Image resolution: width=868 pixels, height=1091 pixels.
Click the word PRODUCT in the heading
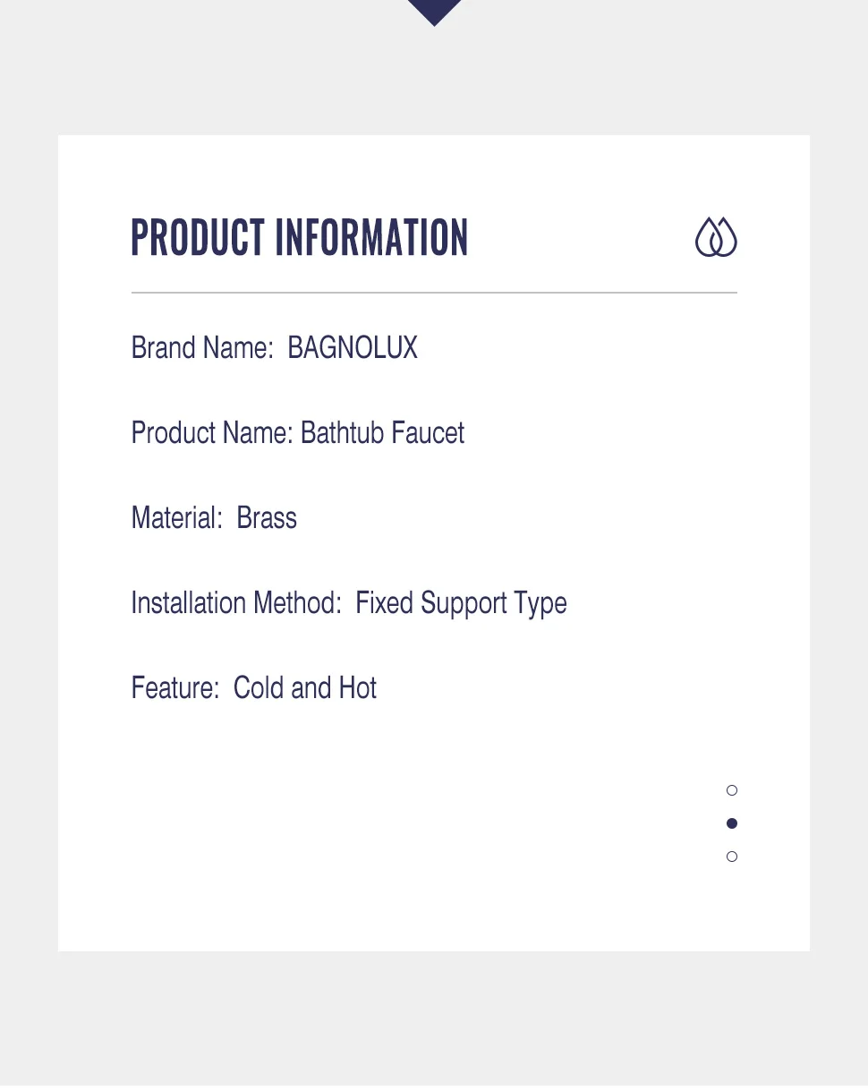198,238
